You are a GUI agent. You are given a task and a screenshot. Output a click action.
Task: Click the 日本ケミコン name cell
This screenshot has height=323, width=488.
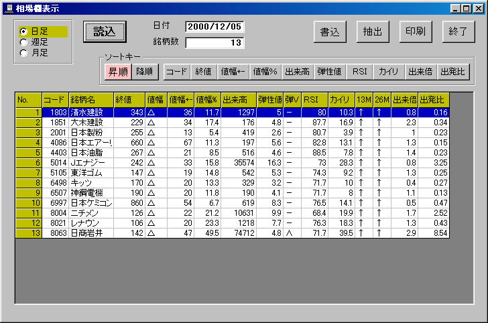click(x=91, y=203)
